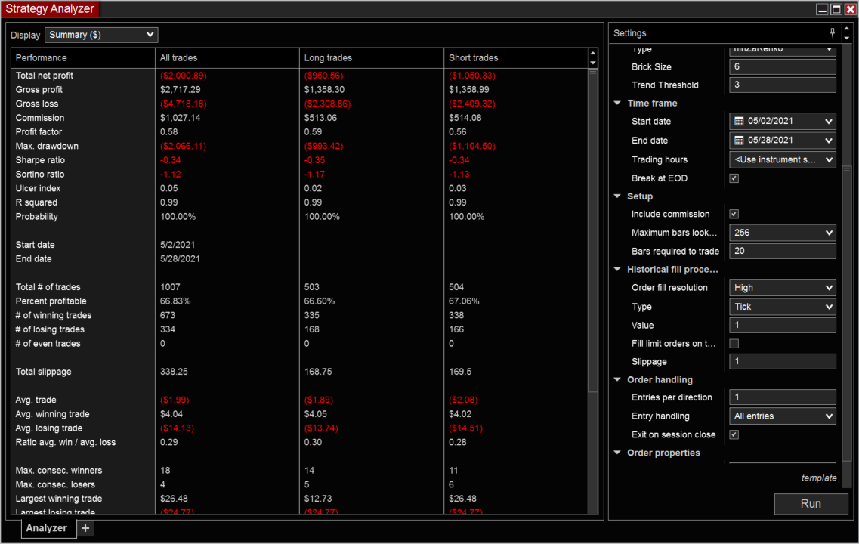Select Commission long trades value $513.06
The height and width of the screenshot is (544, 859).
tap(320, 118)
